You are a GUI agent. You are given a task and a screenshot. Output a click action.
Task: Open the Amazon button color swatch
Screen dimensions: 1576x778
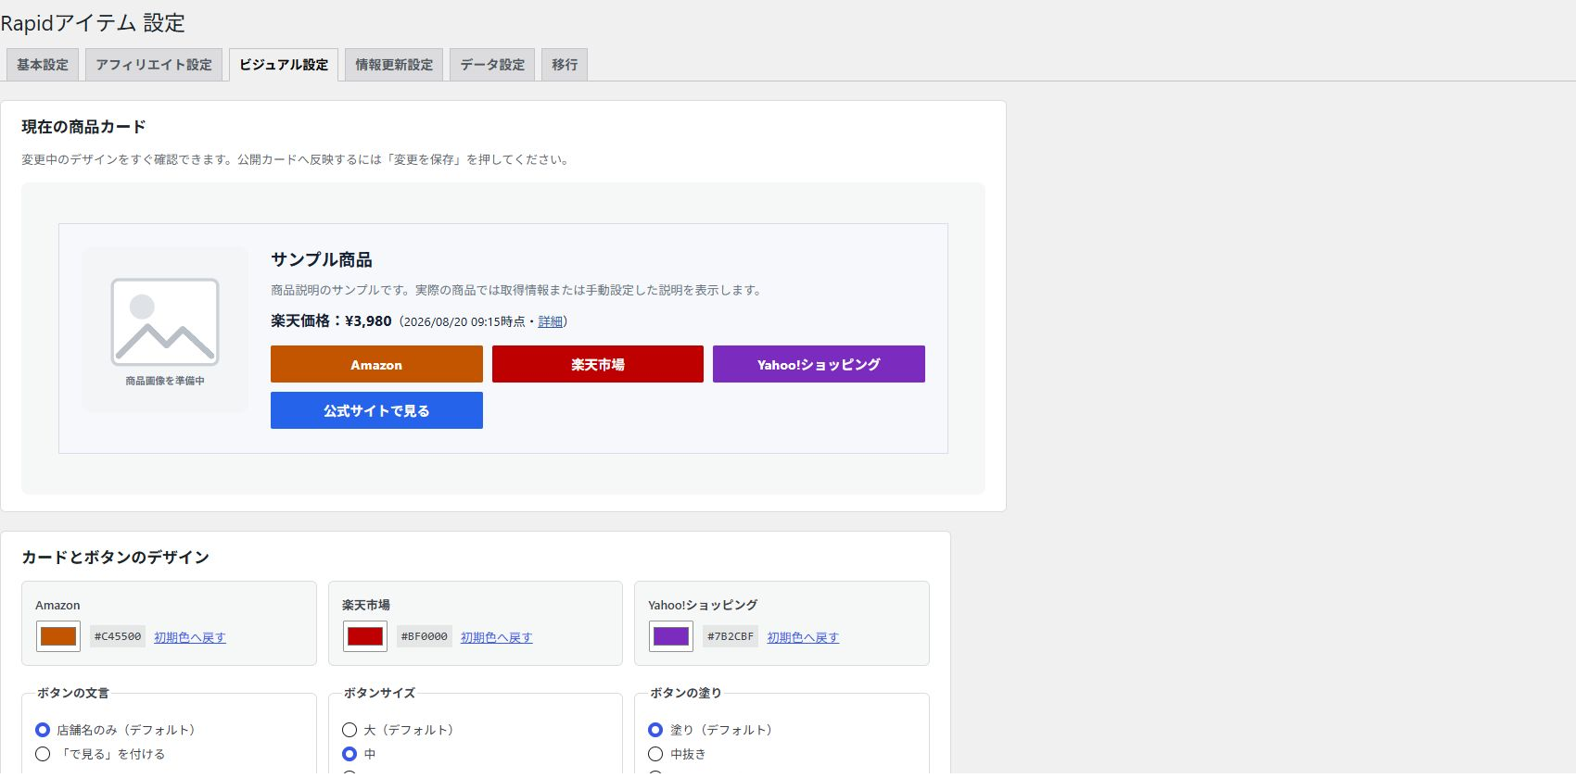click(x=58, y=636)
